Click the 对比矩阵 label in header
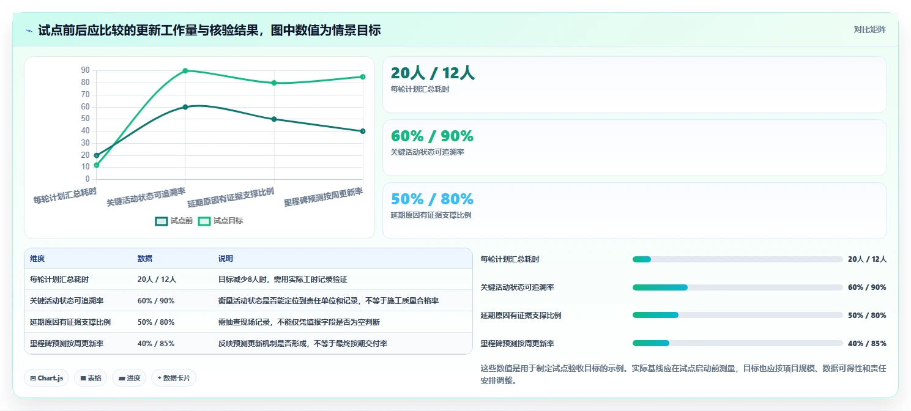 point(869,29)
